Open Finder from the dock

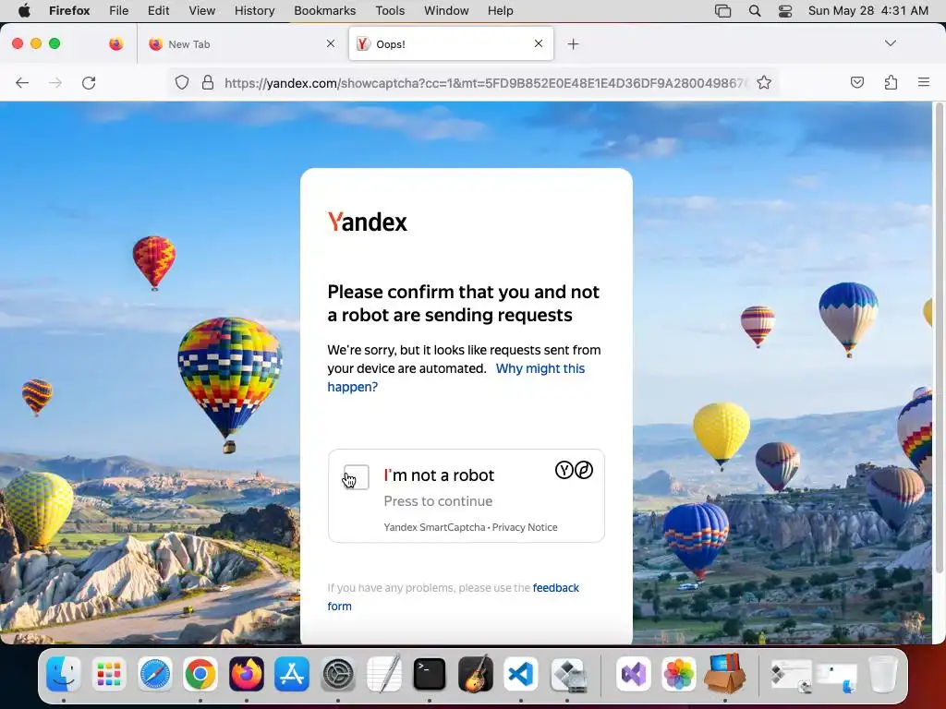pos(64,673)
